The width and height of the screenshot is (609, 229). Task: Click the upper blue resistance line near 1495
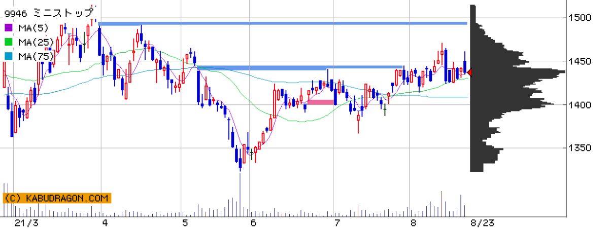(x=283, y=23)
